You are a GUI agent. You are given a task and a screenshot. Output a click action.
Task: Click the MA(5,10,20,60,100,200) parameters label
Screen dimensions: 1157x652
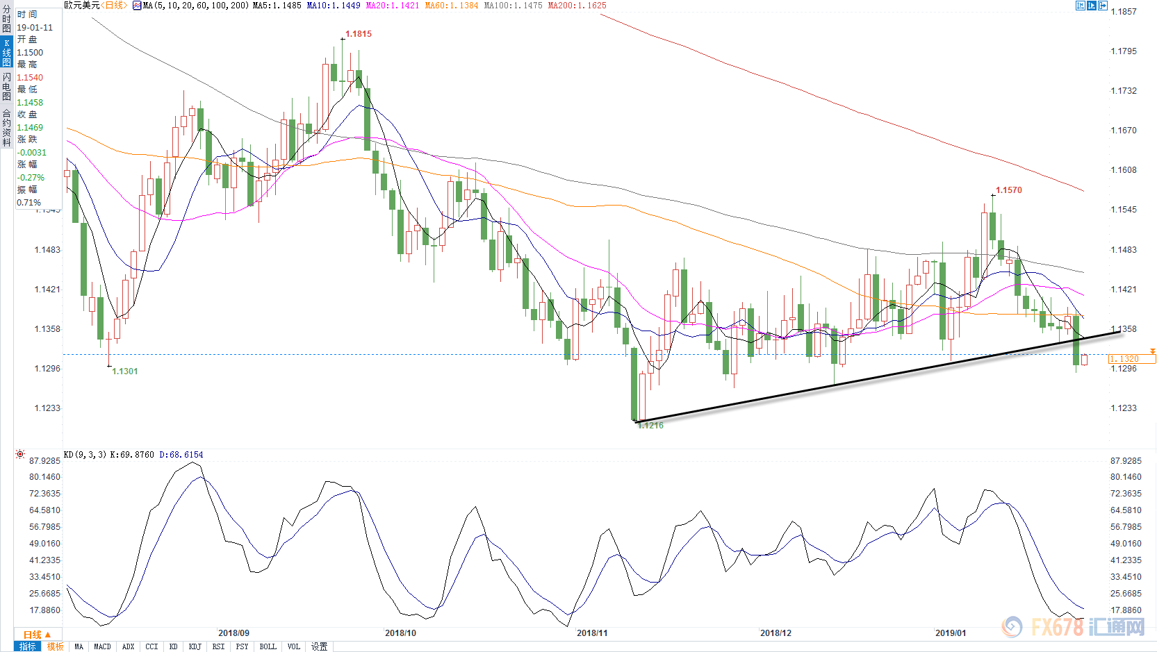click(196, 6)
